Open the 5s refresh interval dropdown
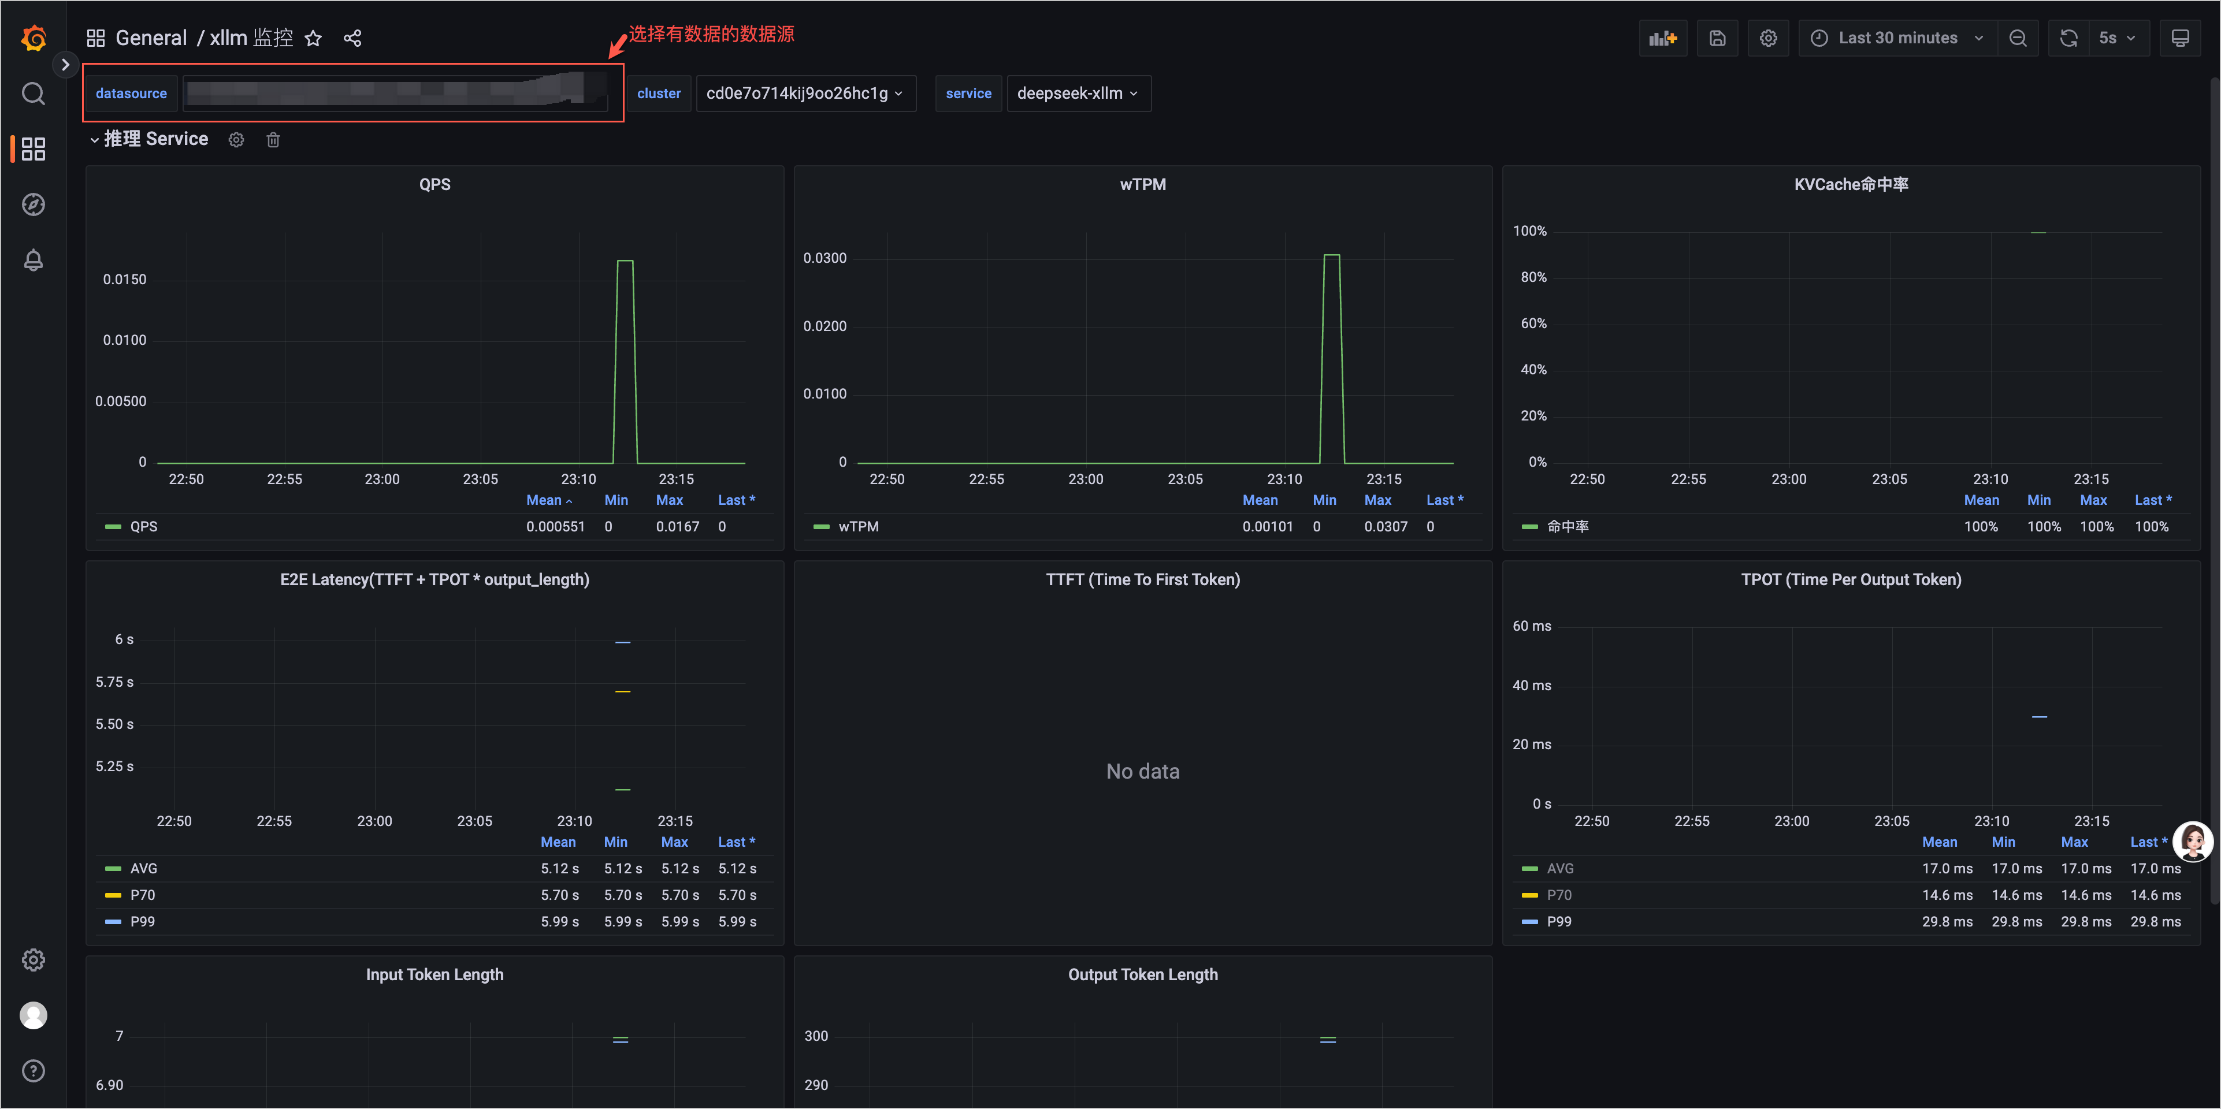This screenshot has width=2221, height=1109. click(2118, 38)
